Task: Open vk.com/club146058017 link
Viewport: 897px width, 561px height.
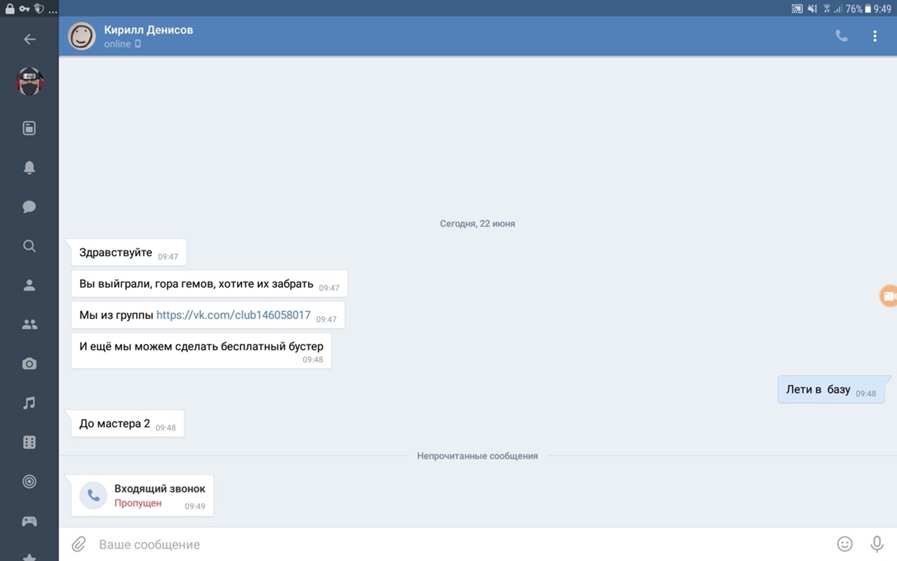Action: tap(233, 315)
